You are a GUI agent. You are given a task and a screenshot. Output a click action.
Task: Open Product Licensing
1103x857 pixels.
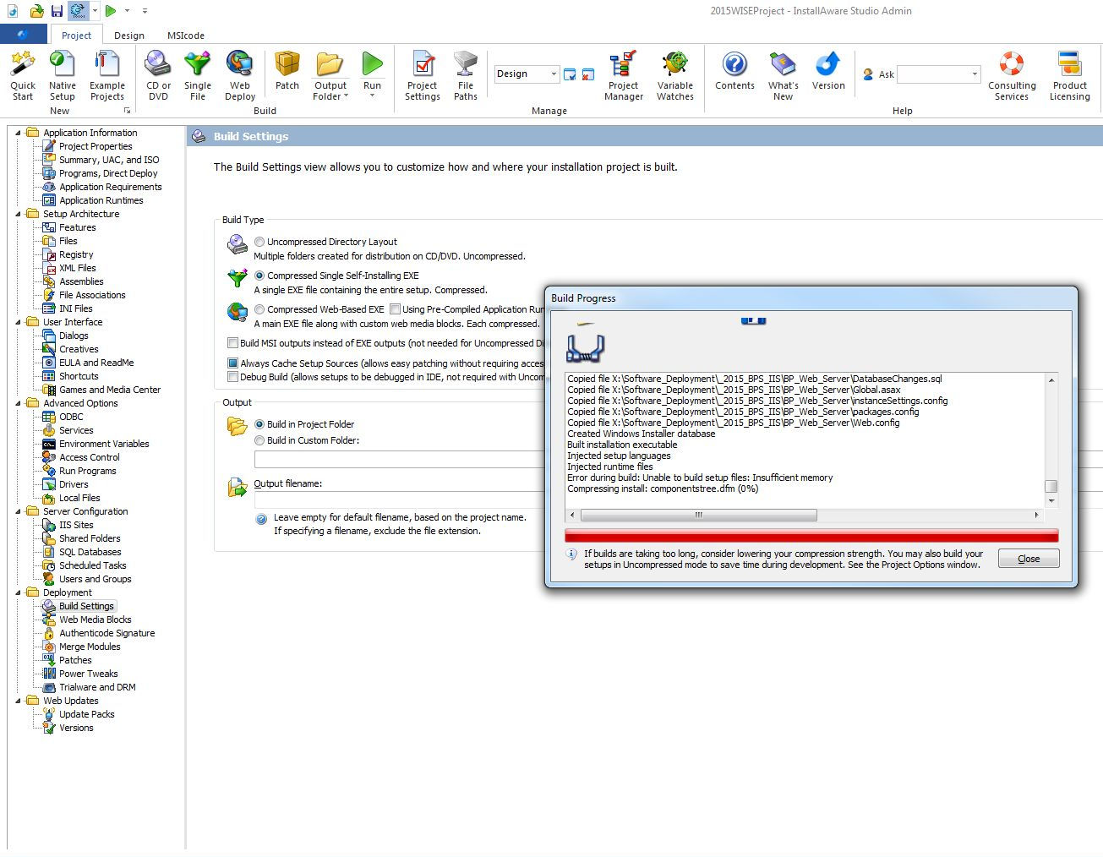tap(1070, 76)
